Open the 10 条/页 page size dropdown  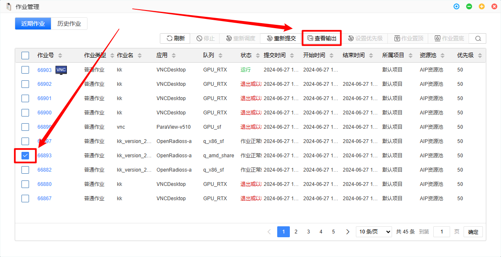(374, 232)
